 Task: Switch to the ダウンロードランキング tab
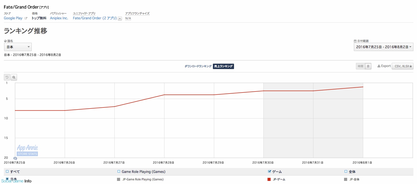pyautogui.click(x=198, y=66)
